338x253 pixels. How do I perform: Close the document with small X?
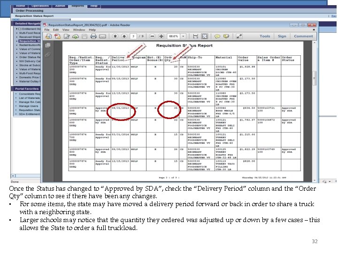(314, 30)
